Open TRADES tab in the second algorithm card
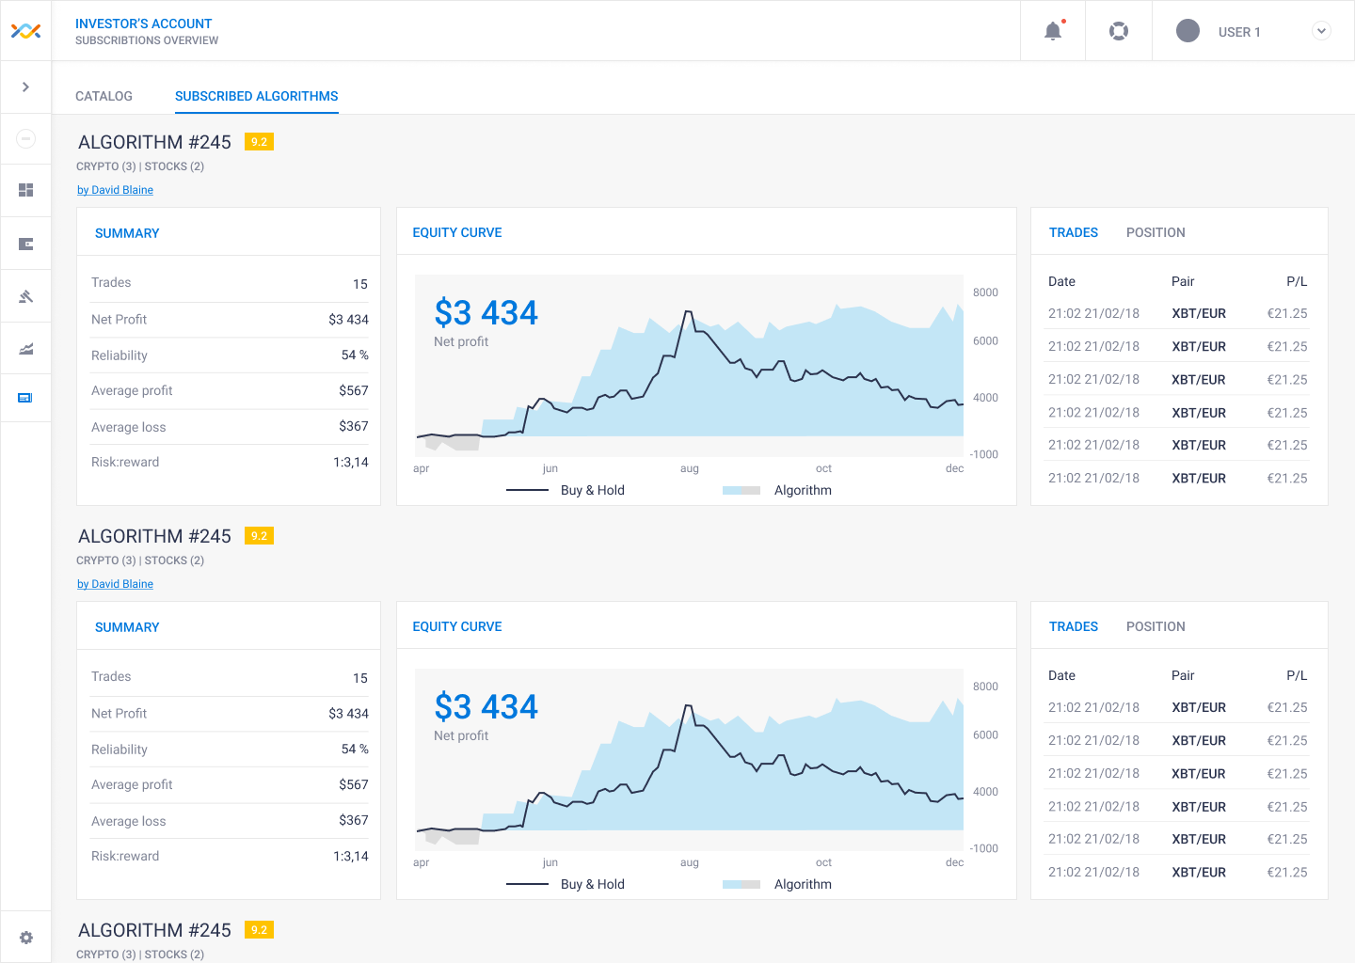This screenshot has height=963, width=1355. pyautogui.click(x=1074, y=626)
